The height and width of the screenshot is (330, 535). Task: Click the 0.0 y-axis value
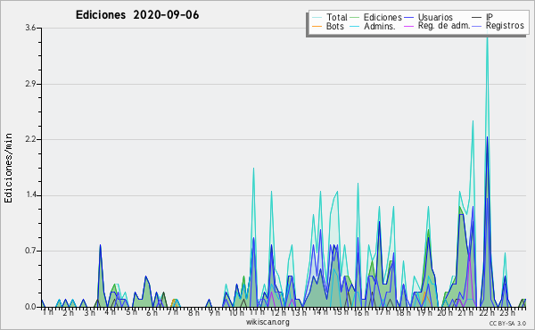click(x=30, y=307)
